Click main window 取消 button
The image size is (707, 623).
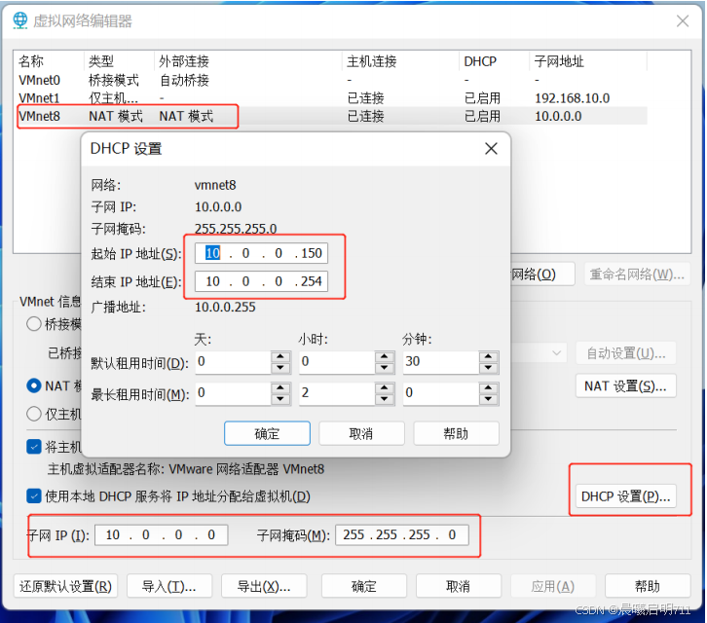click(458, 586)
